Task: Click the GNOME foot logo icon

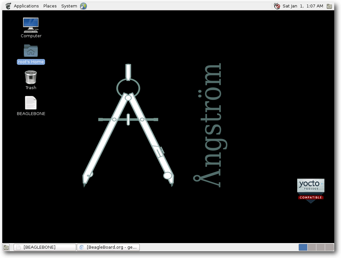Action: click(8, 6)
